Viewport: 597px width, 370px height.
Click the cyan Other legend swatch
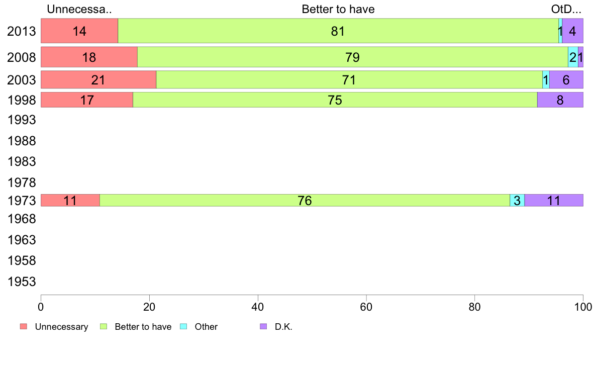183,327
